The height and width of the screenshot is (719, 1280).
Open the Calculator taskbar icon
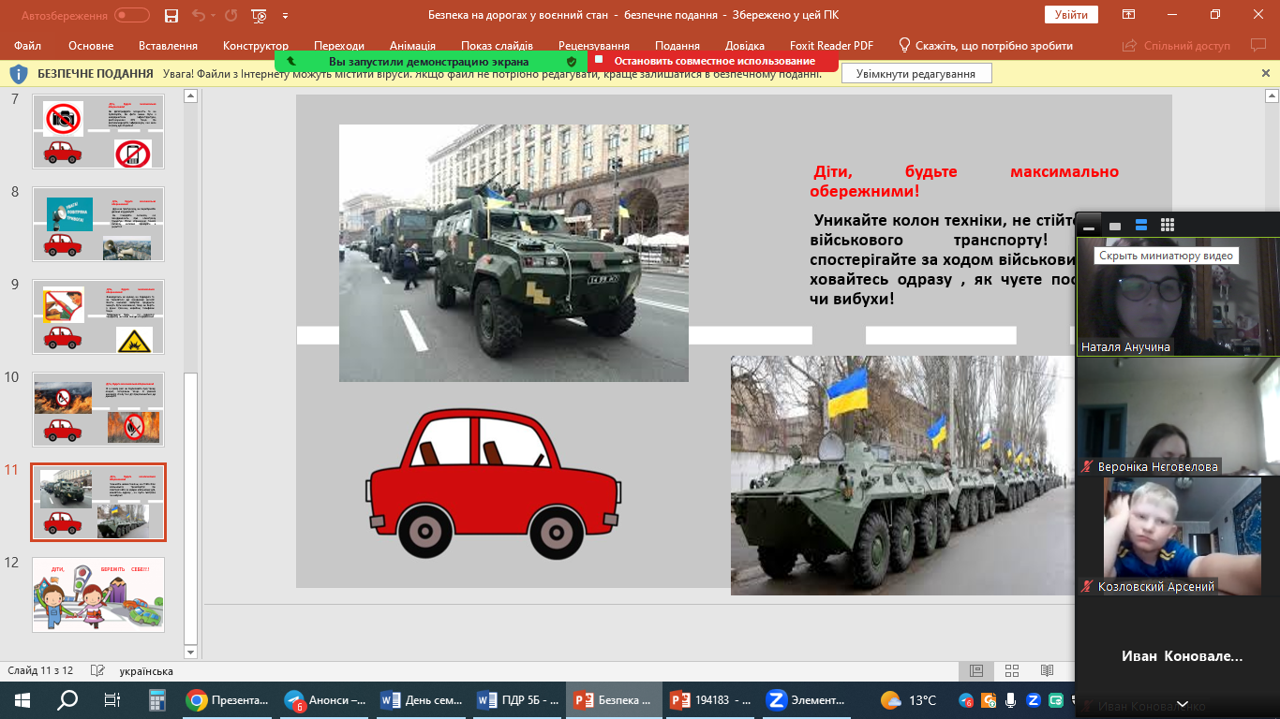[157, 699]
